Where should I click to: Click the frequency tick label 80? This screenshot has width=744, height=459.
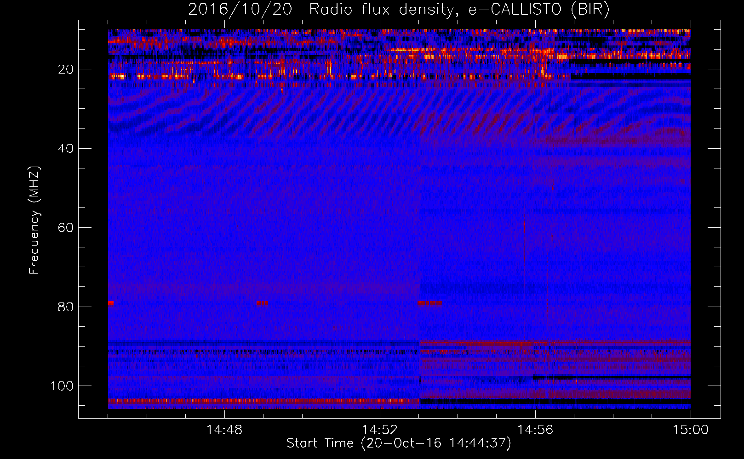point(66,307)
